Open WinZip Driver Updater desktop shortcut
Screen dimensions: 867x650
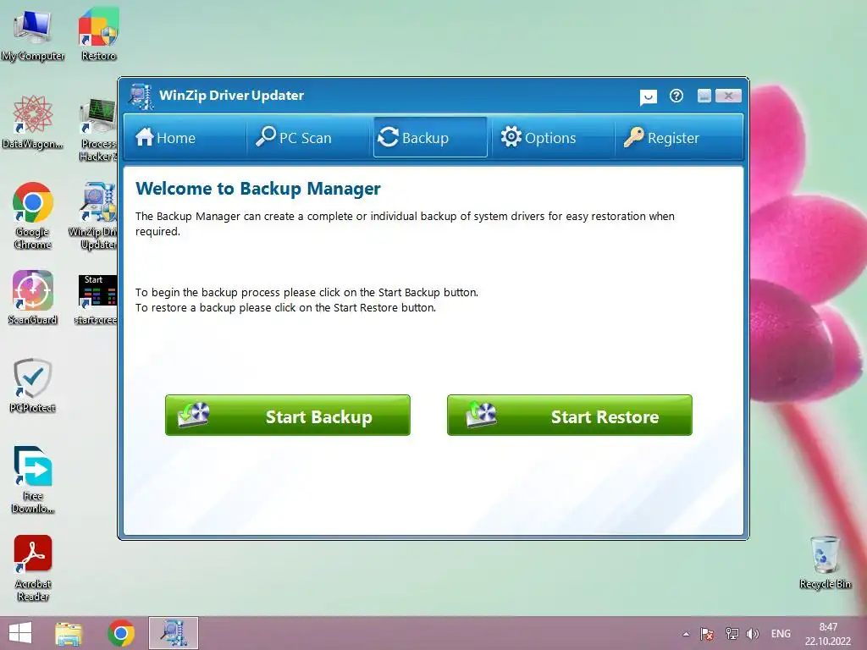pos(93,216)
